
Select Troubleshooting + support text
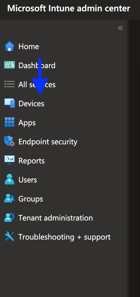(x=64, y=237)
